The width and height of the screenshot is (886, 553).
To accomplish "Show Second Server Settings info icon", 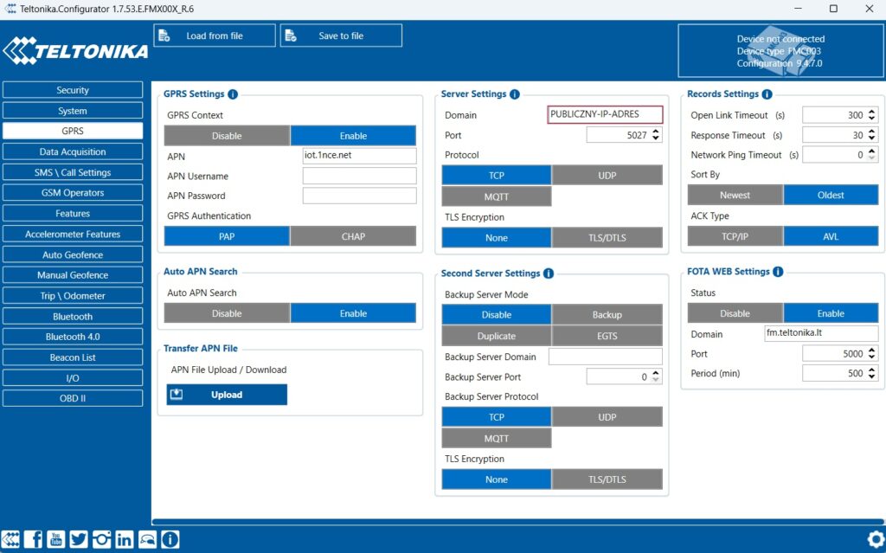I will coord(548,273).
